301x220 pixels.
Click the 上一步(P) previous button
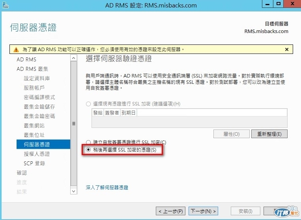(170, 211)
